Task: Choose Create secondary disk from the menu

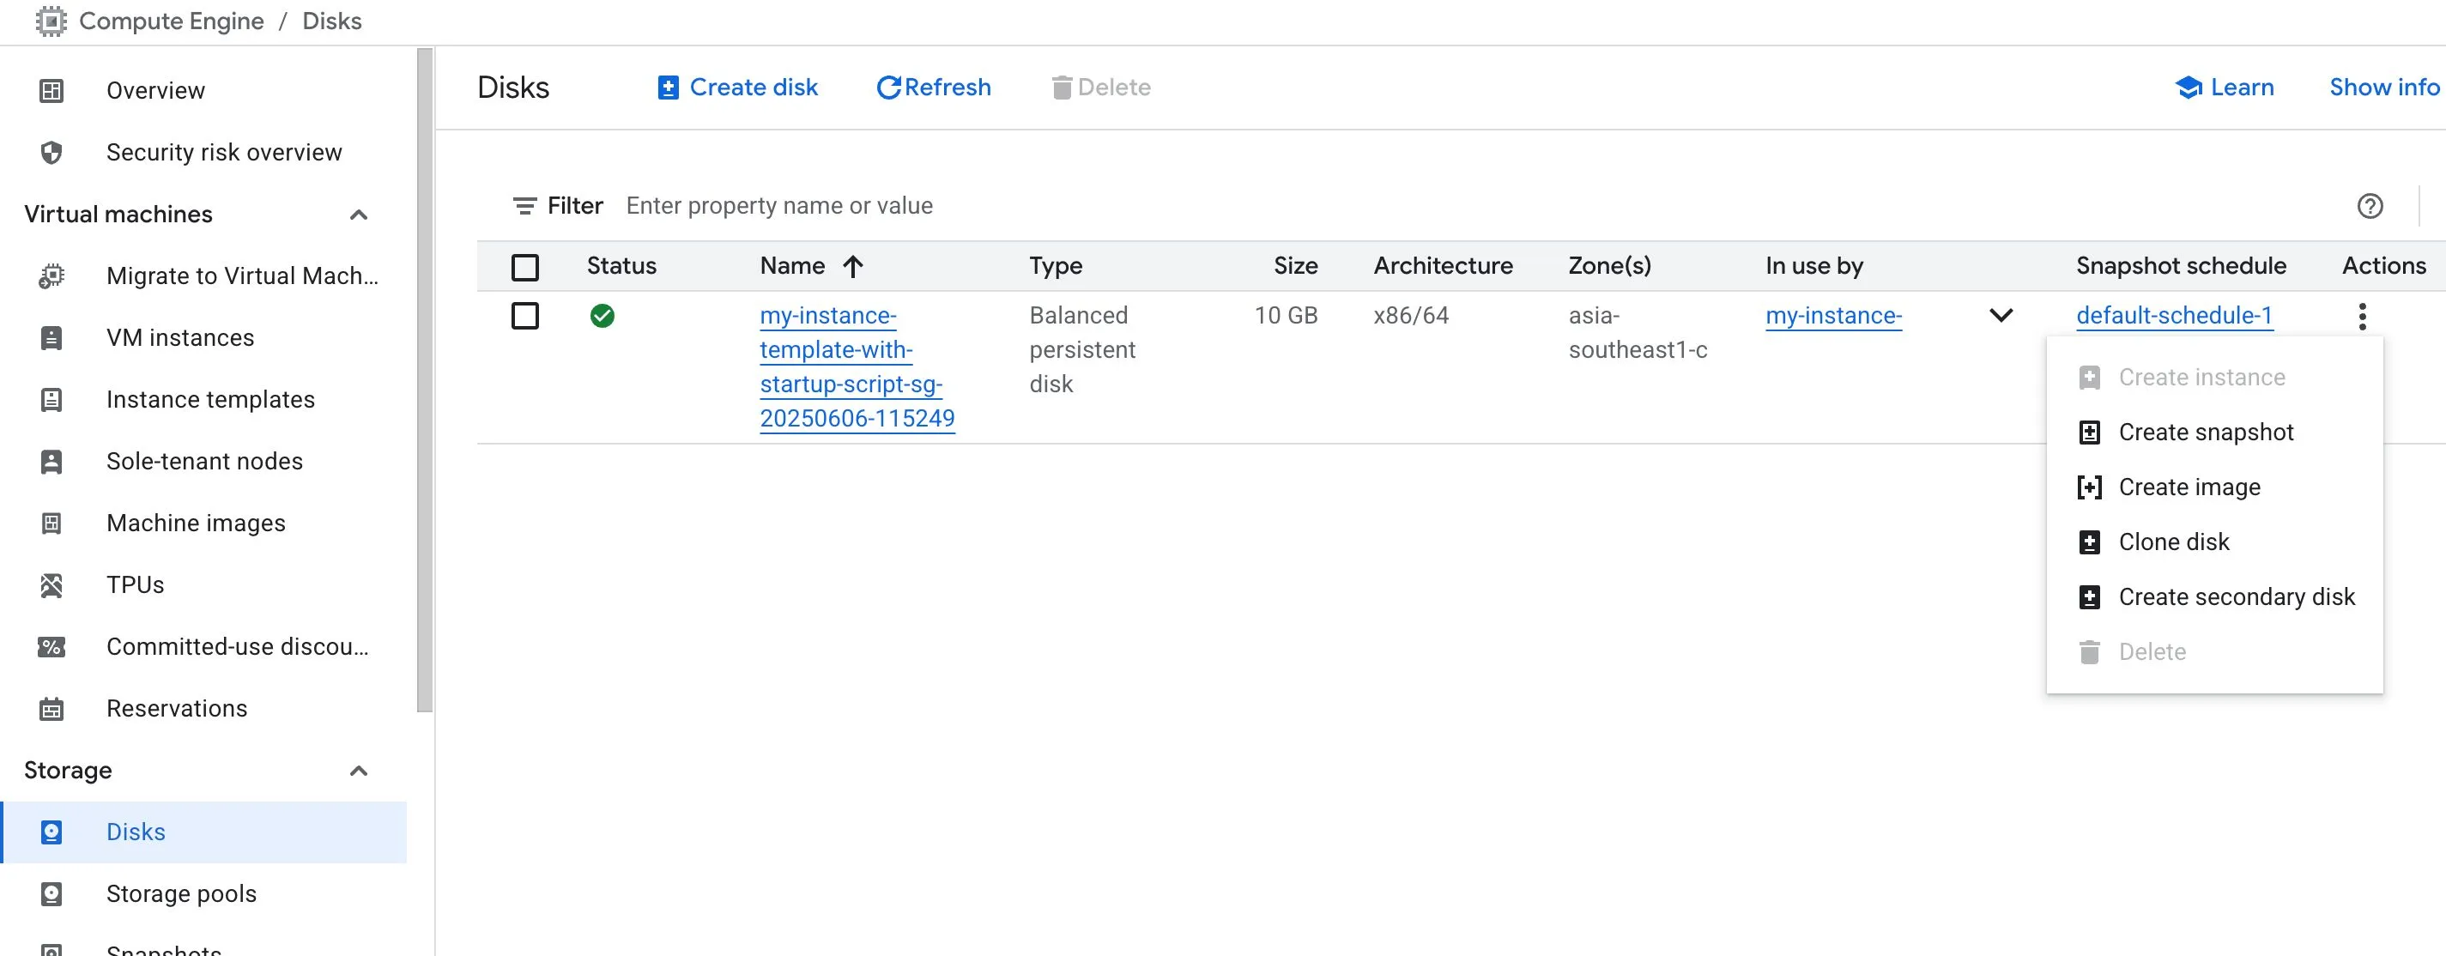Action: (x=2214, y=597)
